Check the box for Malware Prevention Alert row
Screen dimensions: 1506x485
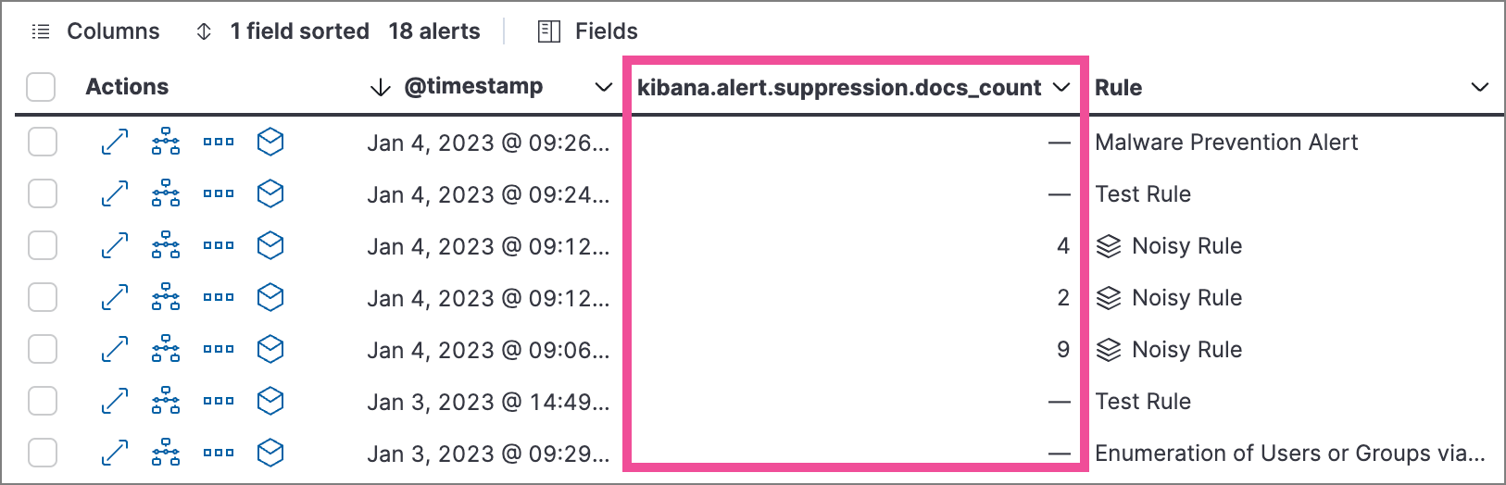pyautogui.click(x=43, y=142)
